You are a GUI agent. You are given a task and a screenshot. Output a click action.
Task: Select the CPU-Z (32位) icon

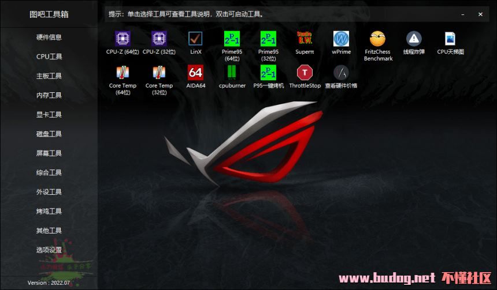tap(159, 39)
